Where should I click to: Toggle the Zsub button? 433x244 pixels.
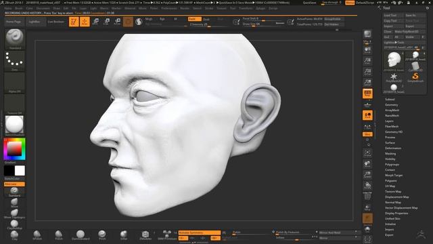pos(206,19)
